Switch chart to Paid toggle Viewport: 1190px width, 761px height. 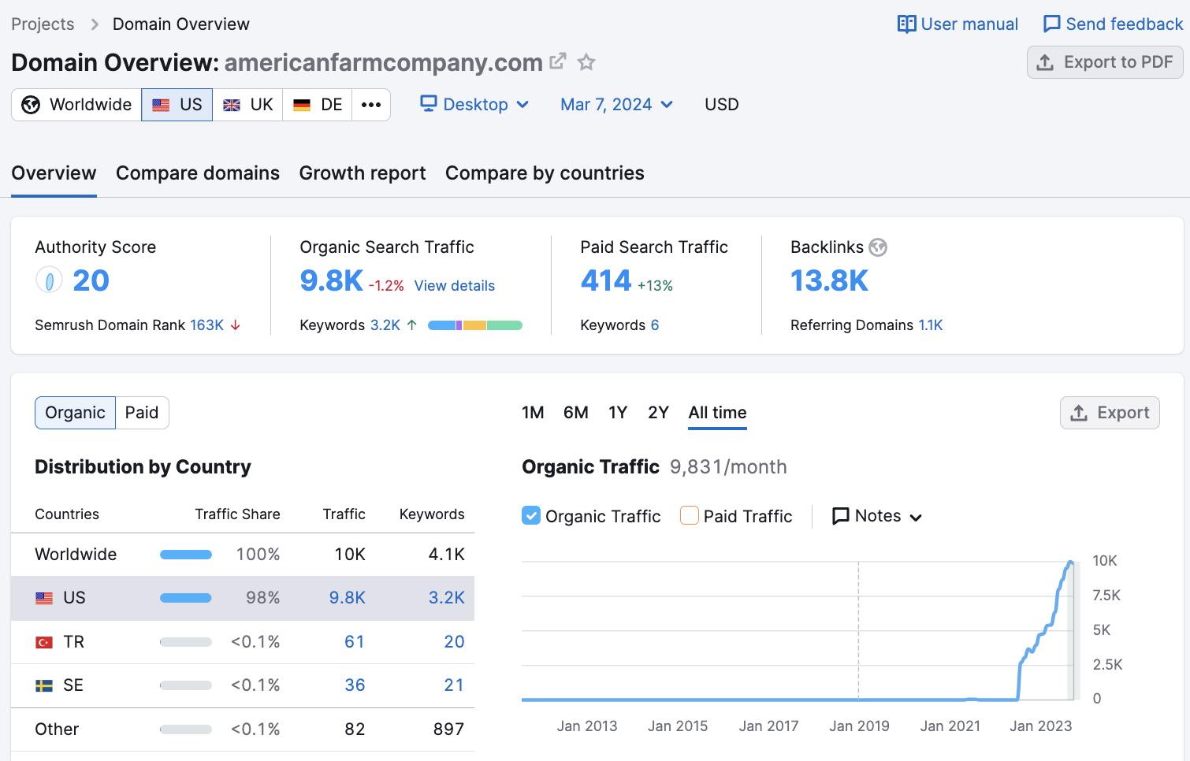click(x=142, y=413)
